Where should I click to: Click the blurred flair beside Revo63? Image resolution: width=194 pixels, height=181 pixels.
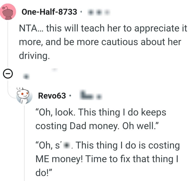point(90,96)
